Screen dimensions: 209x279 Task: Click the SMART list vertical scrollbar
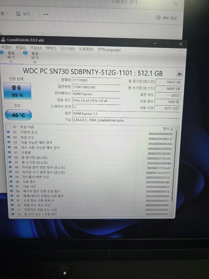click(x=174, y=166)
